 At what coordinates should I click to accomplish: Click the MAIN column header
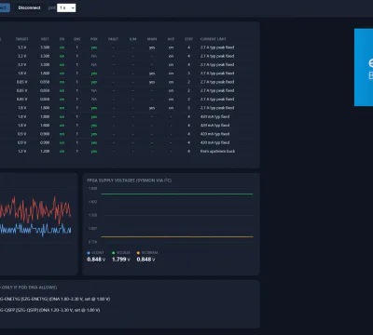[x=152, y=39]
